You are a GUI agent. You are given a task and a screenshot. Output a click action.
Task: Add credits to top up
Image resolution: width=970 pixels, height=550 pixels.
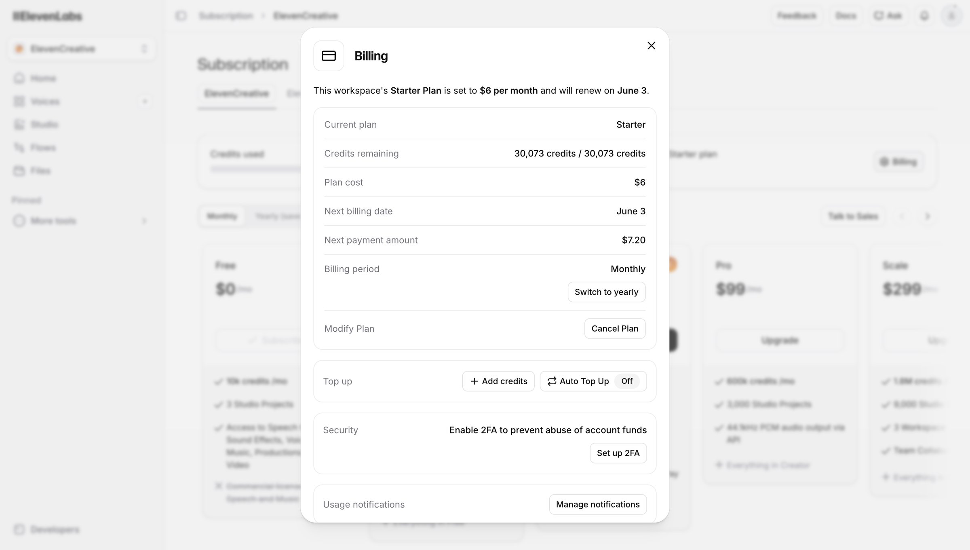[x=498, y=381]
